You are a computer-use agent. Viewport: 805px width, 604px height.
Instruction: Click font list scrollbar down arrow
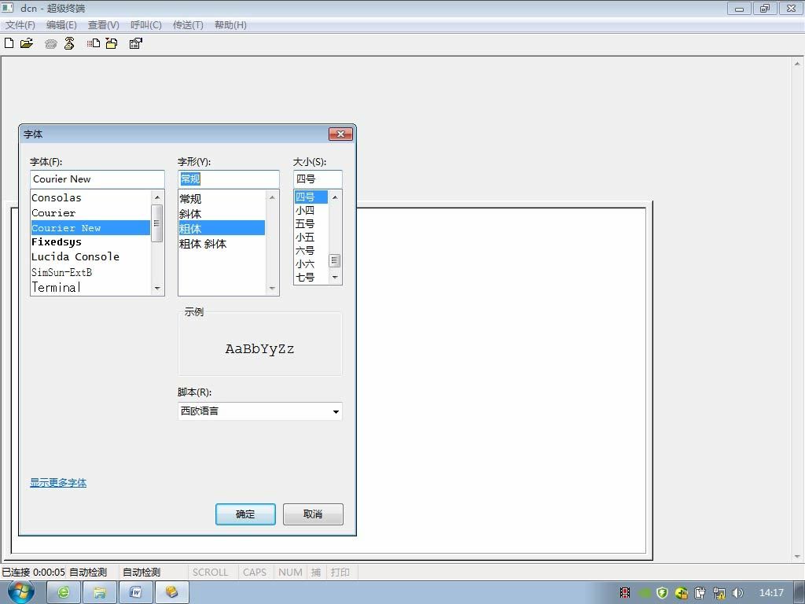point(157,288)
